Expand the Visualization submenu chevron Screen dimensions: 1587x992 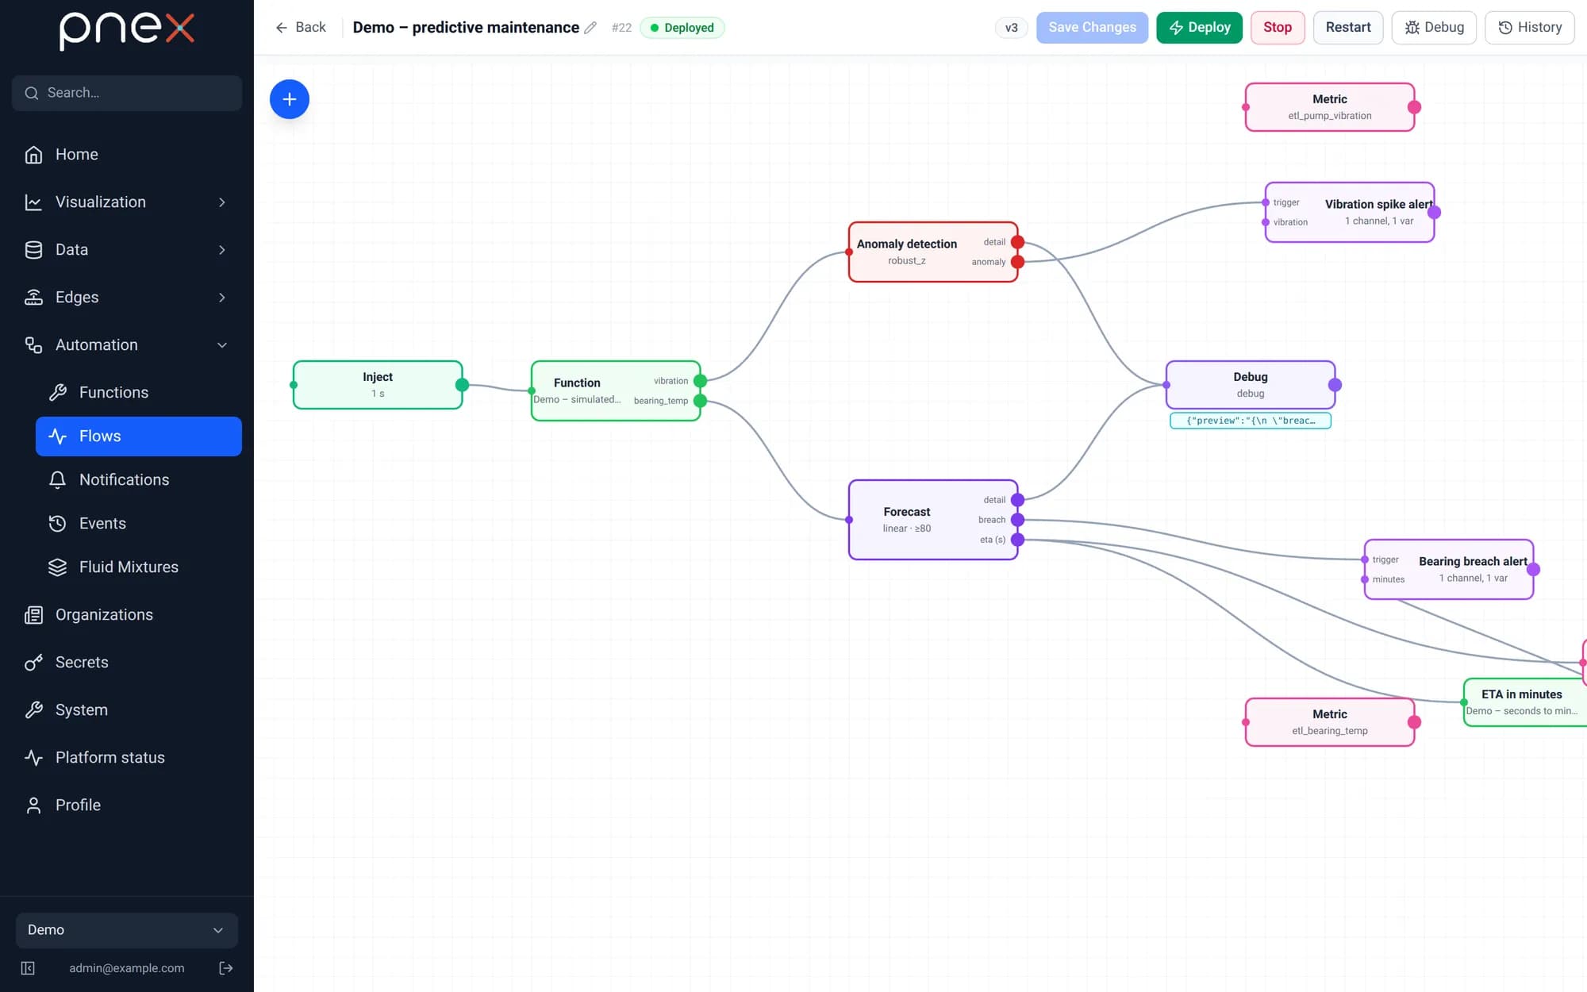pyautogui.click(x=222, y=202)
